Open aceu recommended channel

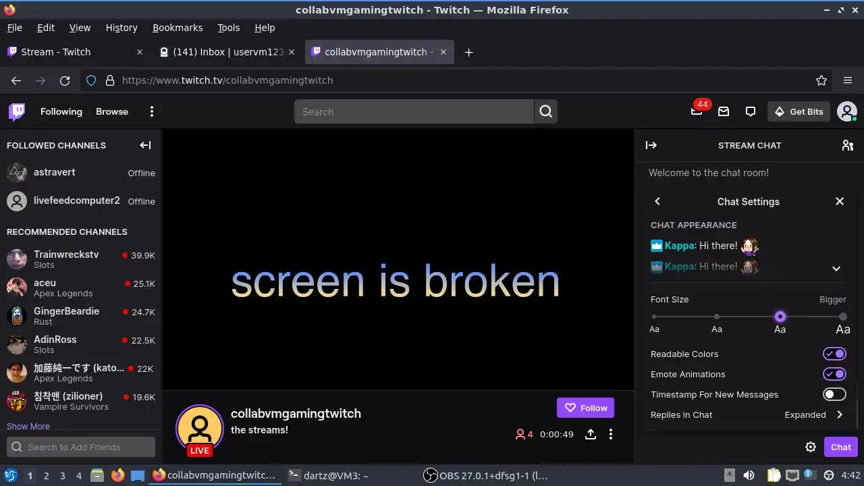(x=81, y=288)
